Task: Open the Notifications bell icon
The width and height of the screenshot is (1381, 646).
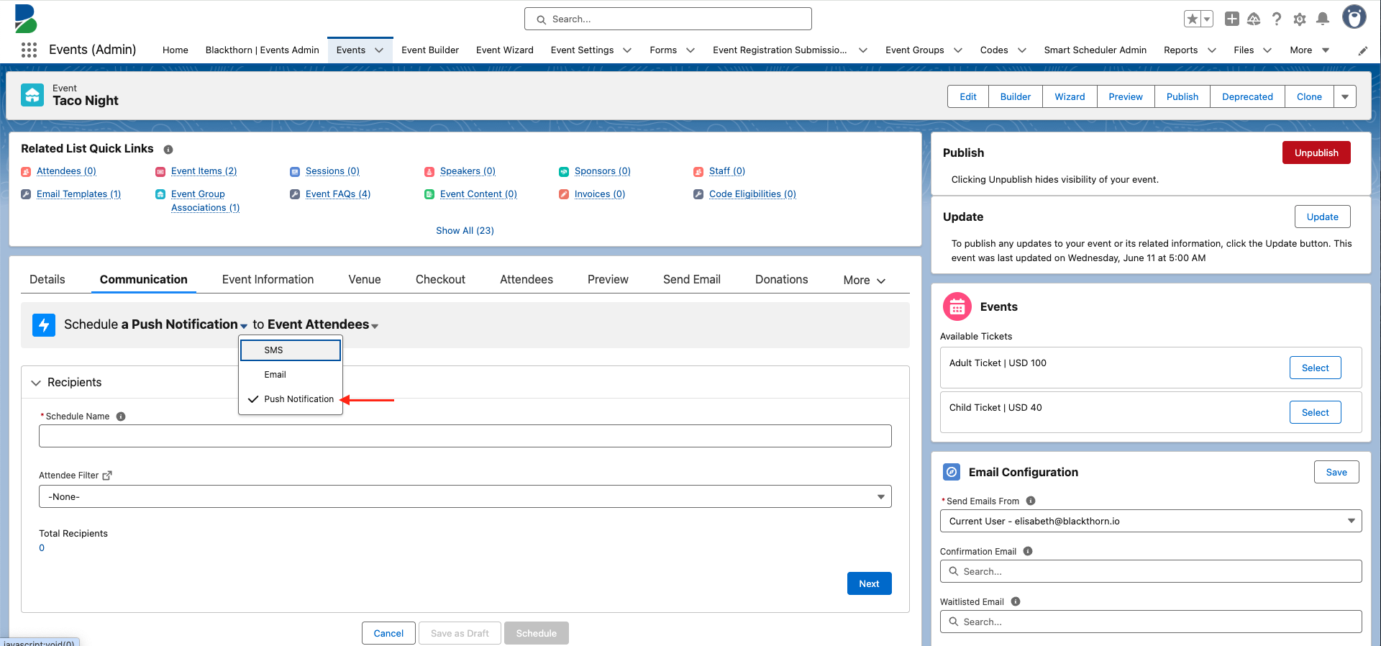Action: pyautogui.click(x=1323, y=19)
